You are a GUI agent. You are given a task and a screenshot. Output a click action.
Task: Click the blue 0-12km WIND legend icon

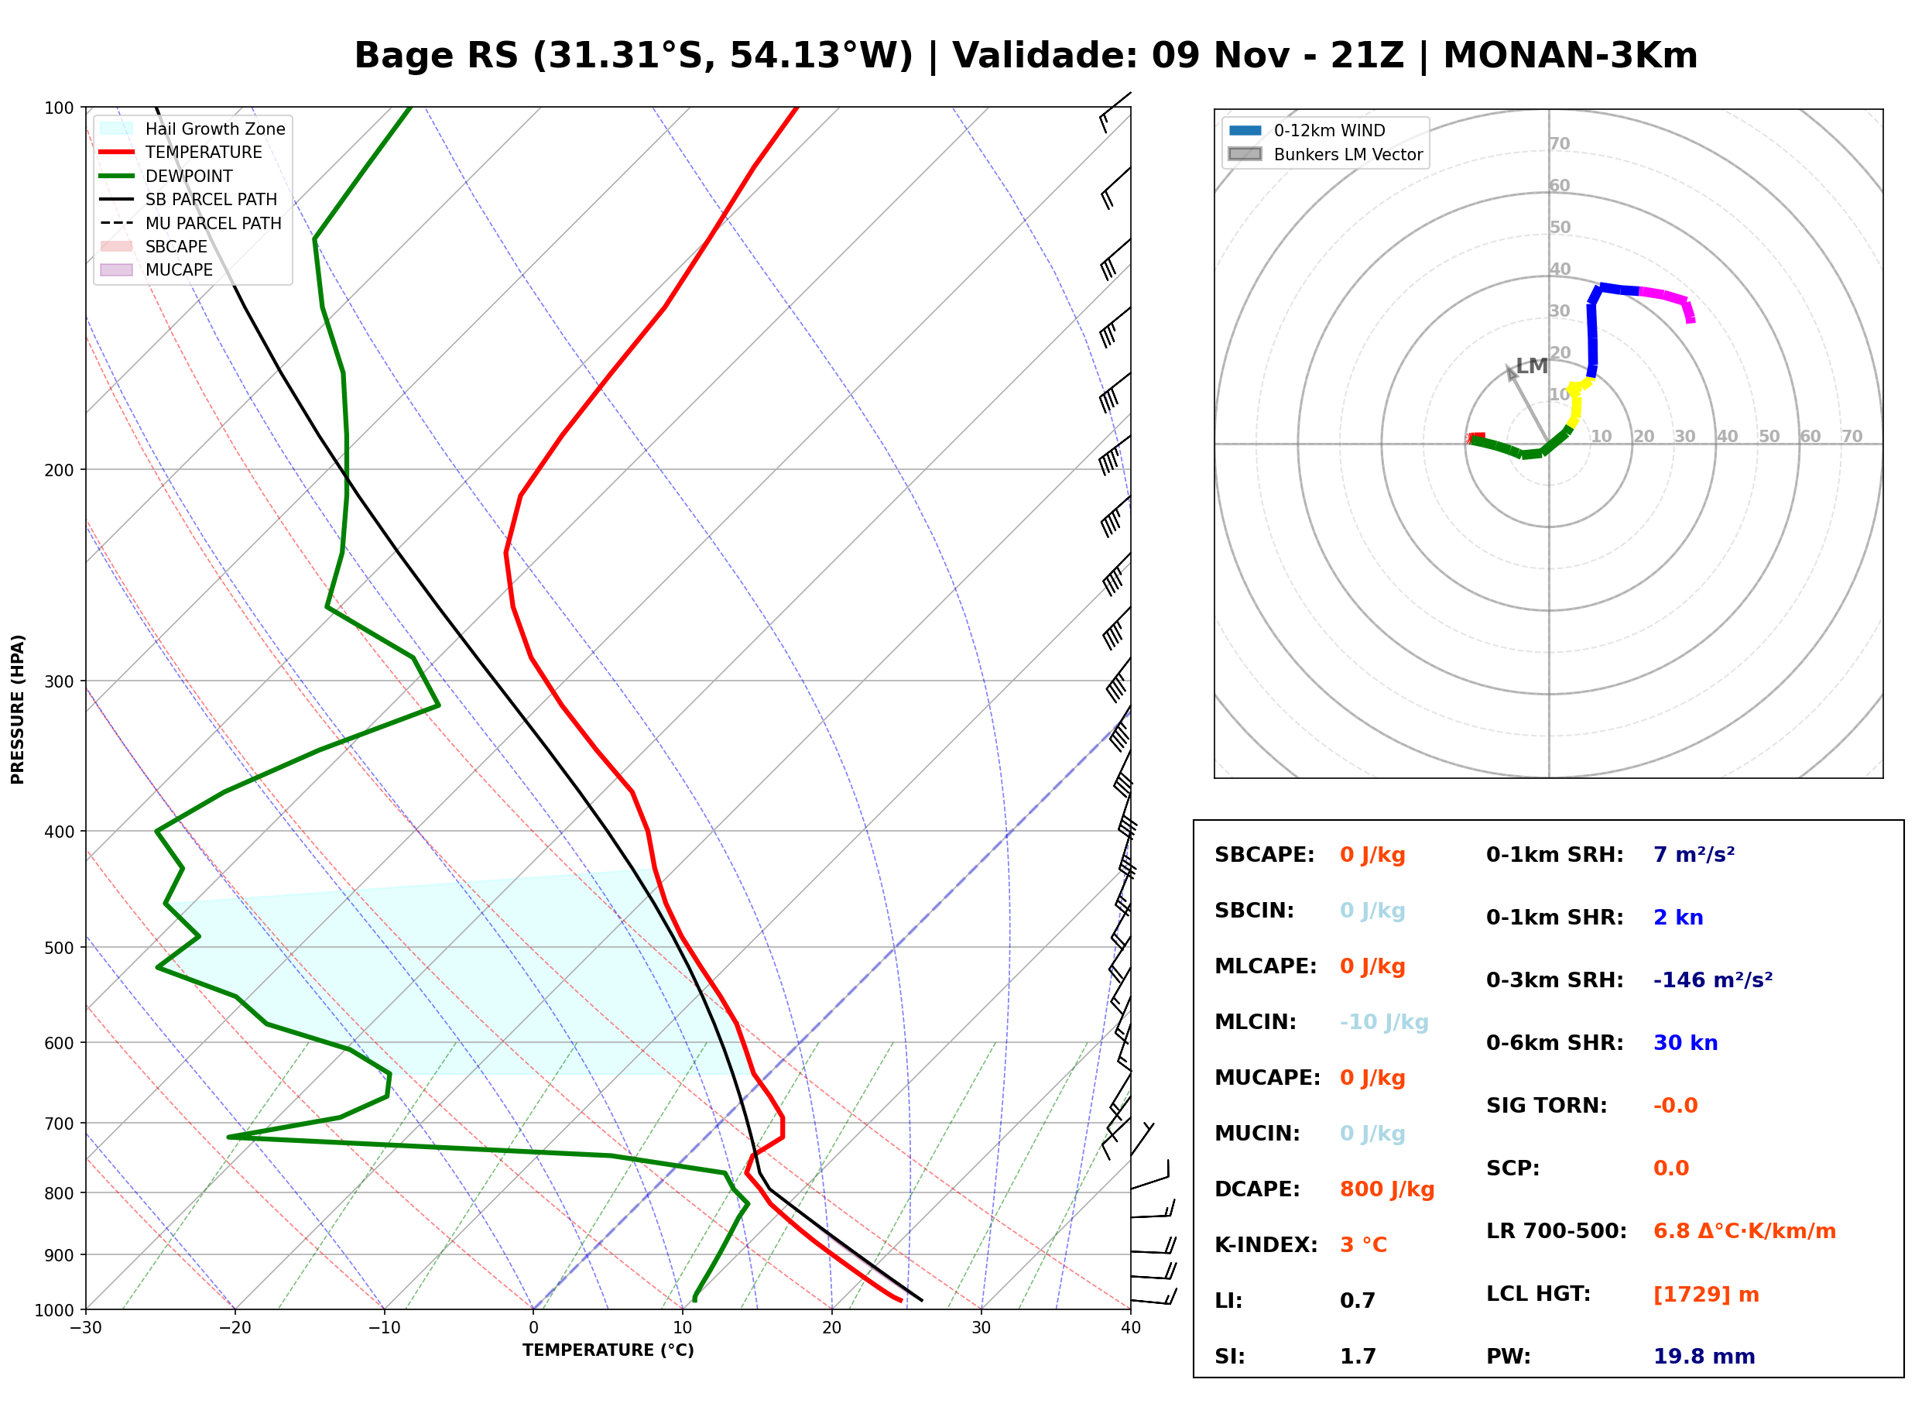pos(1245,130)
